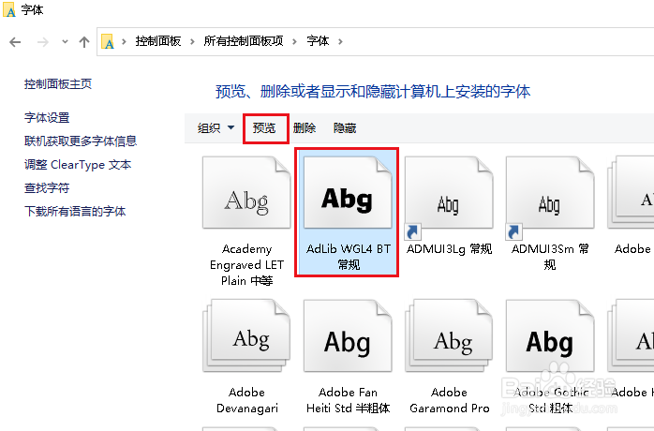Click the 删除 toolbar button
The width and height of the screenshot is (654, 431).
point(305,128)
